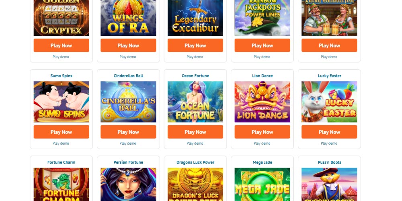This screenshot has width=402, height=201.
Task: Select the Ocean Fortune mermaid thumbnail
Action: (x=195, y=102)
